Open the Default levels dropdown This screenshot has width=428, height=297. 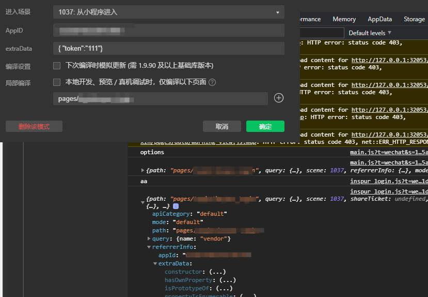pyautogui.click(x=370, y=33)
